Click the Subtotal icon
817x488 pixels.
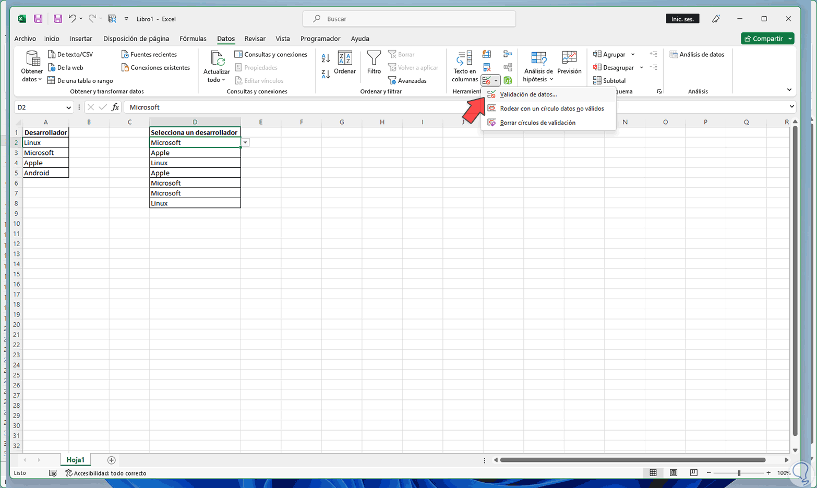(609, 81)
